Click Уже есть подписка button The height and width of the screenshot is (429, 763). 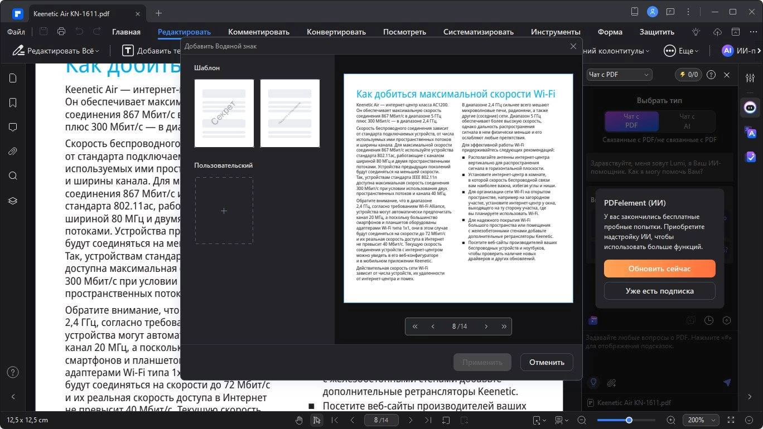pyautogui.click(x=659, y=291)
